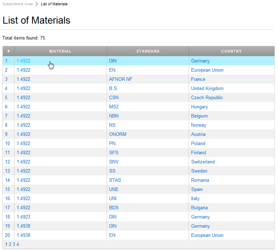Go to results page 3
This screenshot has height=252, width=277.
[x=14, y=245]
